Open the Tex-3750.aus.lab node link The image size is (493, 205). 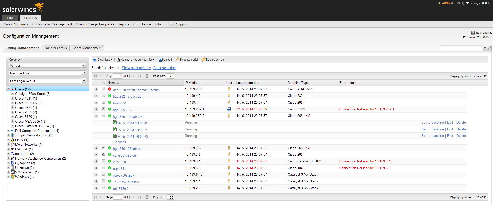coord(126,182)
